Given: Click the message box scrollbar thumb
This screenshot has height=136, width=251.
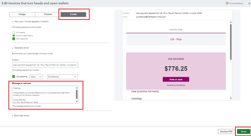Looking at the screenshot, I should [x=77, y=94].
